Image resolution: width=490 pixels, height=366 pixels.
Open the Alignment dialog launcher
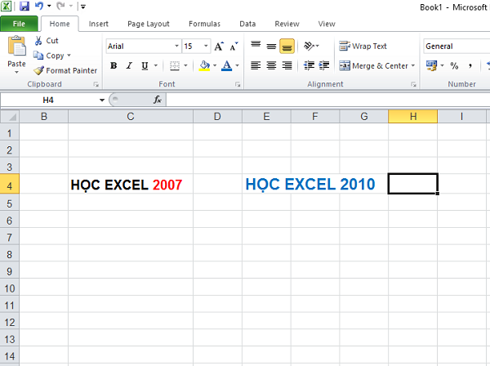coord(414,84)
